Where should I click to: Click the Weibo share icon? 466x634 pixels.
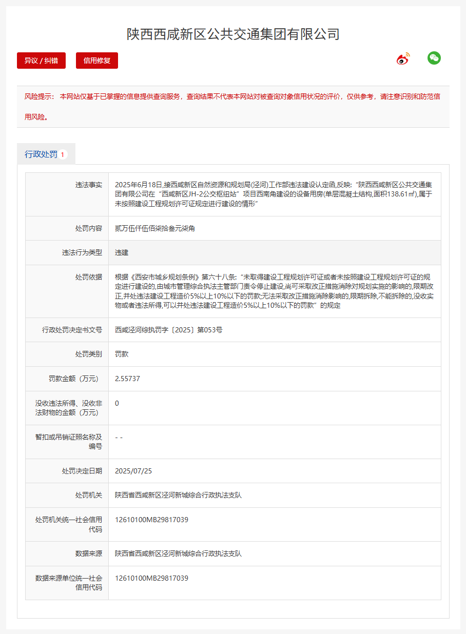pos(403,59)
